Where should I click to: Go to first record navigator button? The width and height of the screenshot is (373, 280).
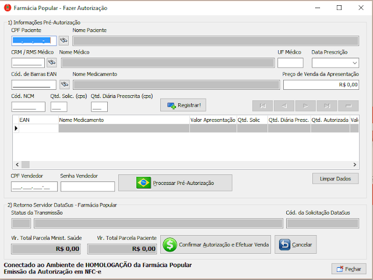263,106
